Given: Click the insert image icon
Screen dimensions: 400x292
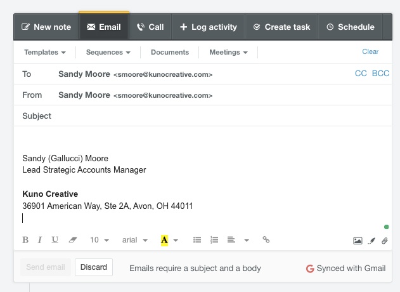Looking at the screenshot, I should (358, 241).
